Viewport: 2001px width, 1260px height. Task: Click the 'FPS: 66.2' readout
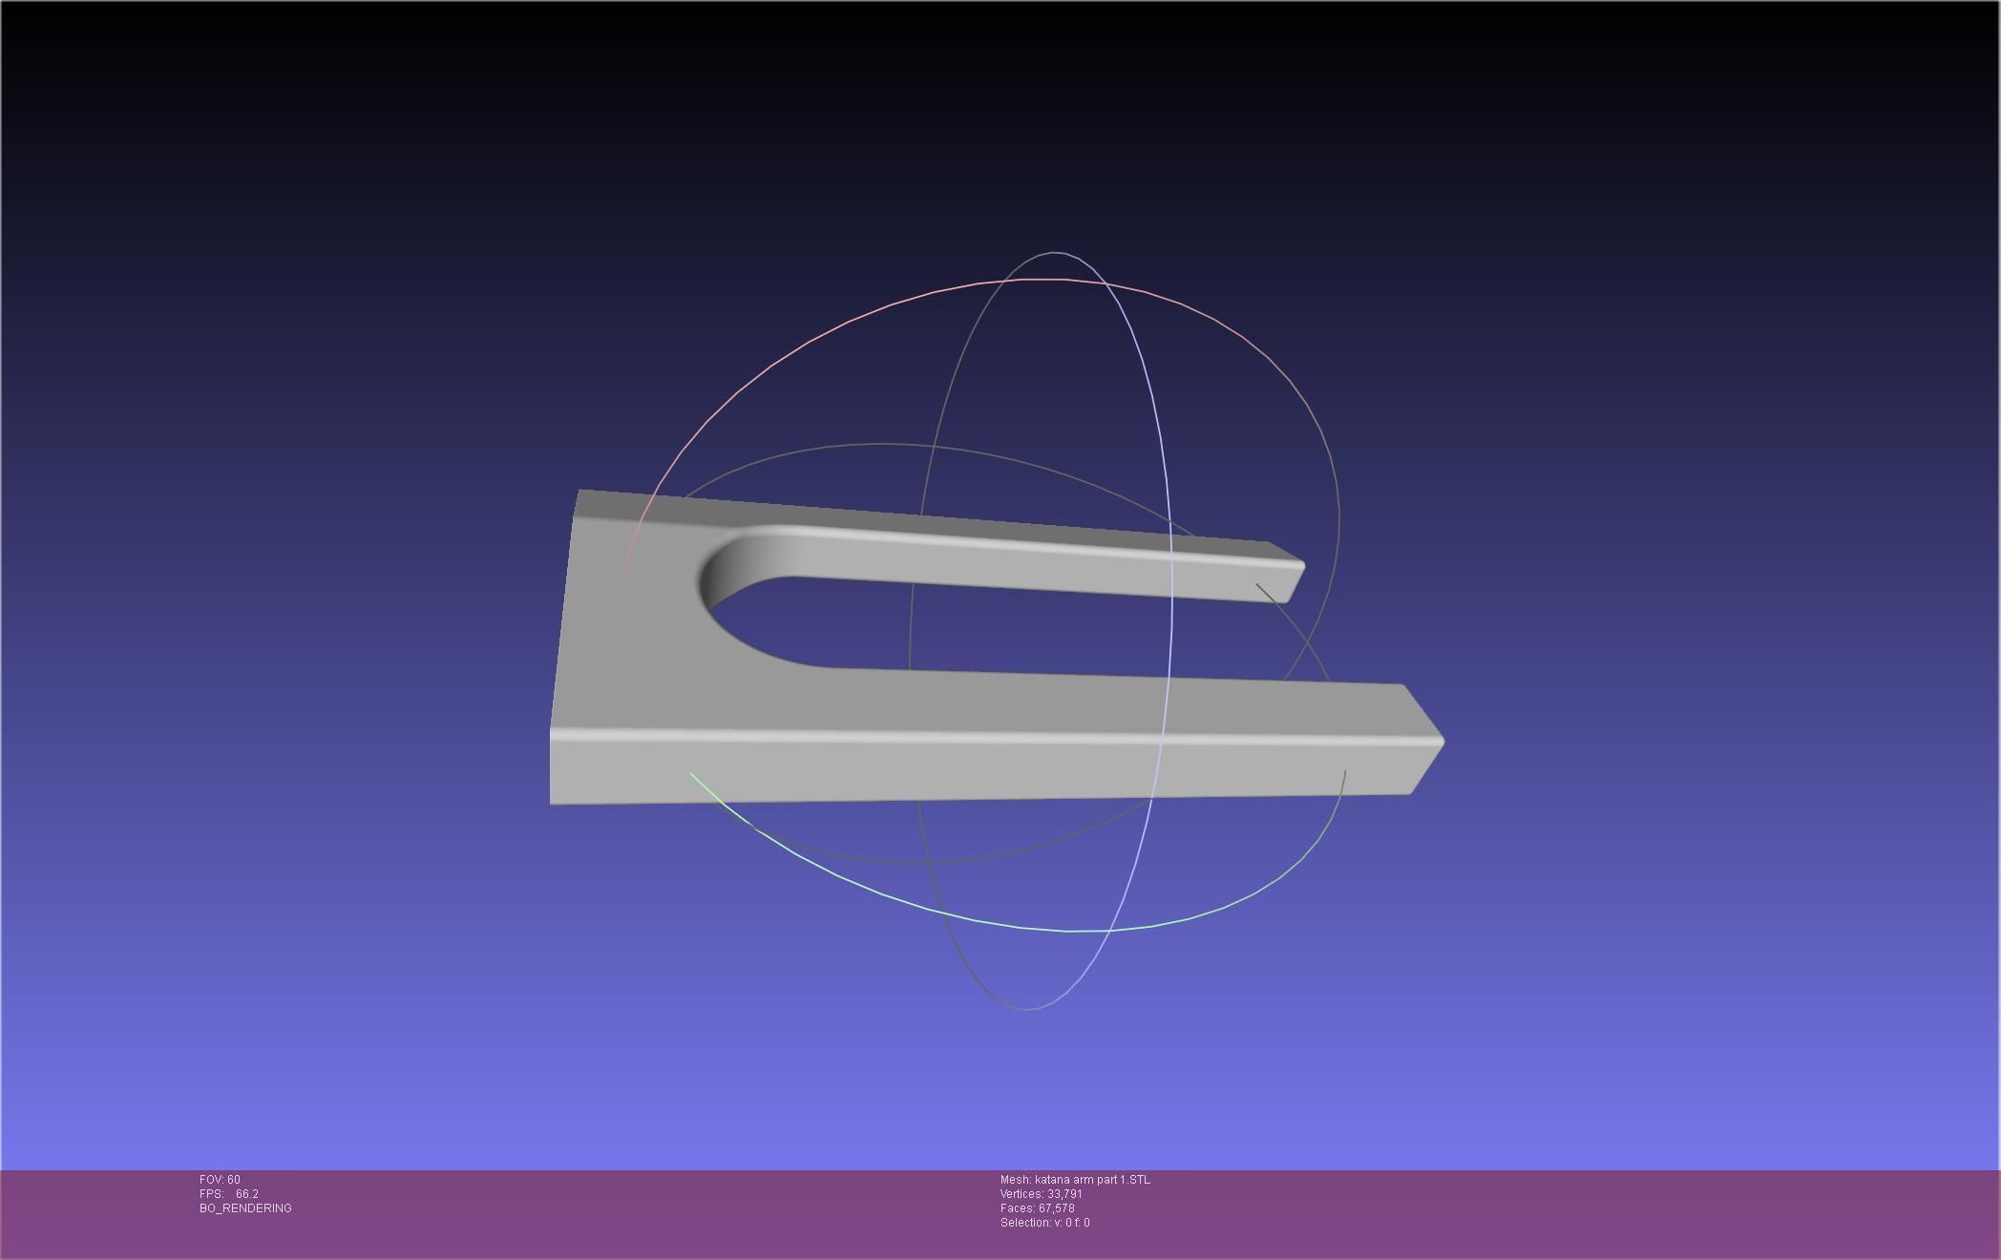229,1194
